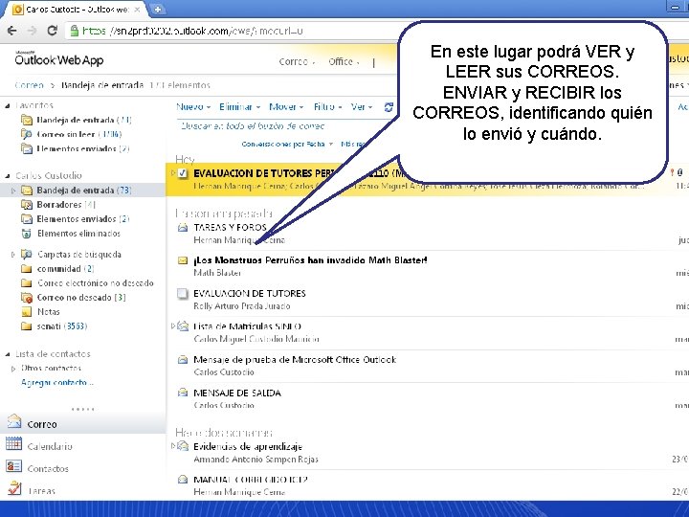Click the Tareas checkmark icon
Viewport: 689px width, 517px height.
[x=14, y=488]
